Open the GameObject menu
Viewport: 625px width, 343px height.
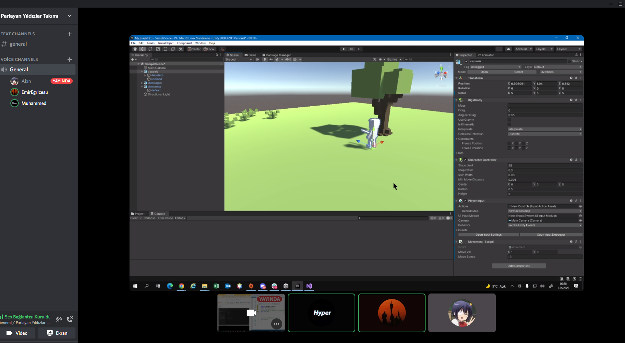166,43
